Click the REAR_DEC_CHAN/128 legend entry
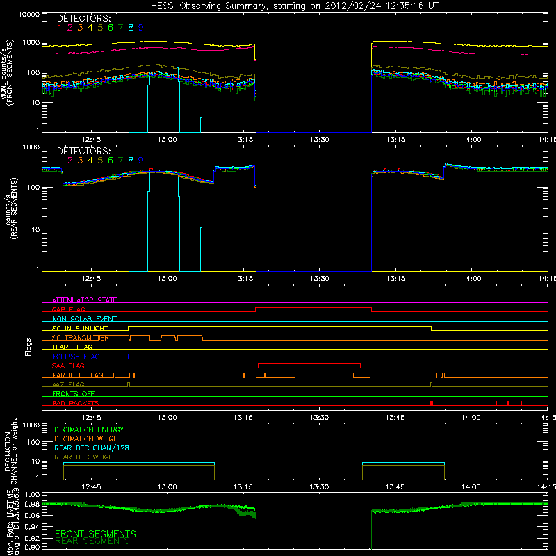This screenshot has width=556, height=556. [x=92, y=448]
